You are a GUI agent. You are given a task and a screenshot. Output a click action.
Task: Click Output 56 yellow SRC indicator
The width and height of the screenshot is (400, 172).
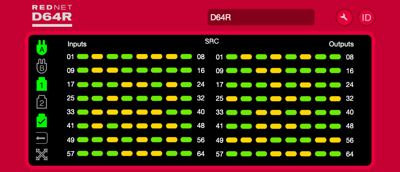tap(335, 140)
